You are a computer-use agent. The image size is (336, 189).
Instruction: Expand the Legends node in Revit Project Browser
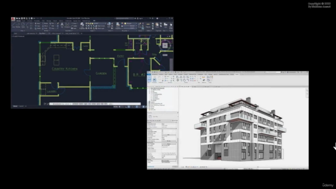[148, 102]
